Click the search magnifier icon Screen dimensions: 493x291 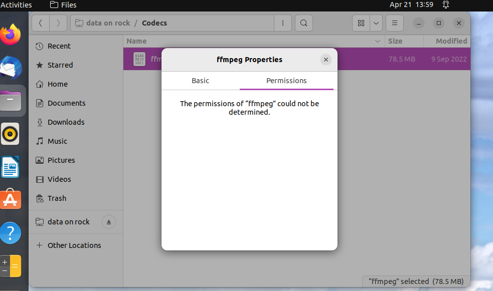(303, 23)
